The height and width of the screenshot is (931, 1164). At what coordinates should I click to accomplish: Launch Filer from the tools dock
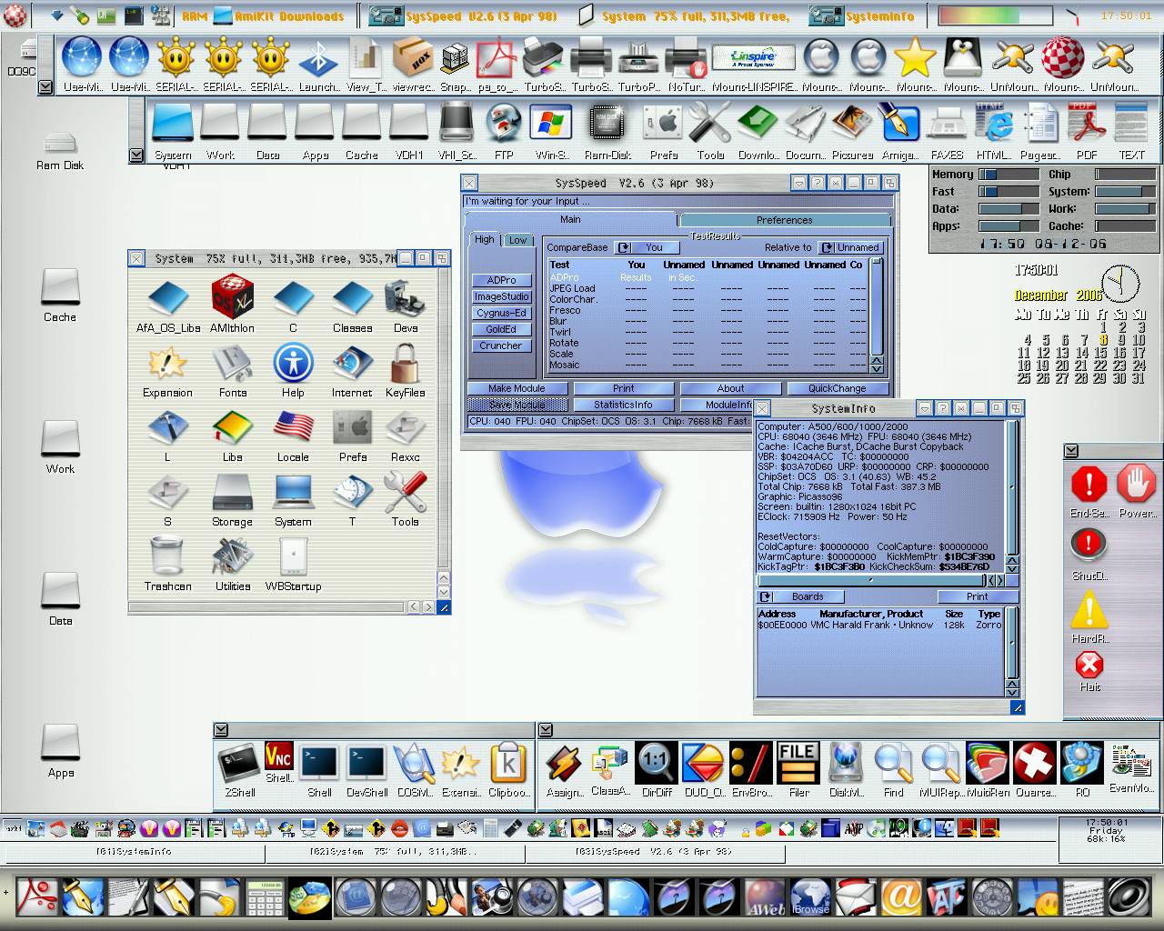pyautogui.click(x=798, y=763)
